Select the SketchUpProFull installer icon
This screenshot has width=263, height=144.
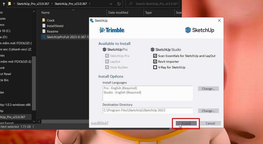click(x=44, y=37)
